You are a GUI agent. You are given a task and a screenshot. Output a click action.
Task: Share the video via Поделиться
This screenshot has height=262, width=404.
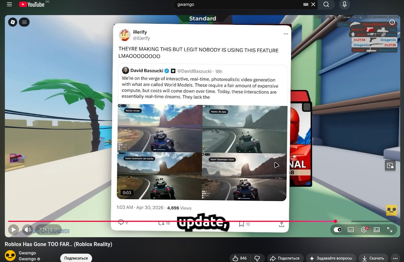pyautogui.click(x=285, y=258)
